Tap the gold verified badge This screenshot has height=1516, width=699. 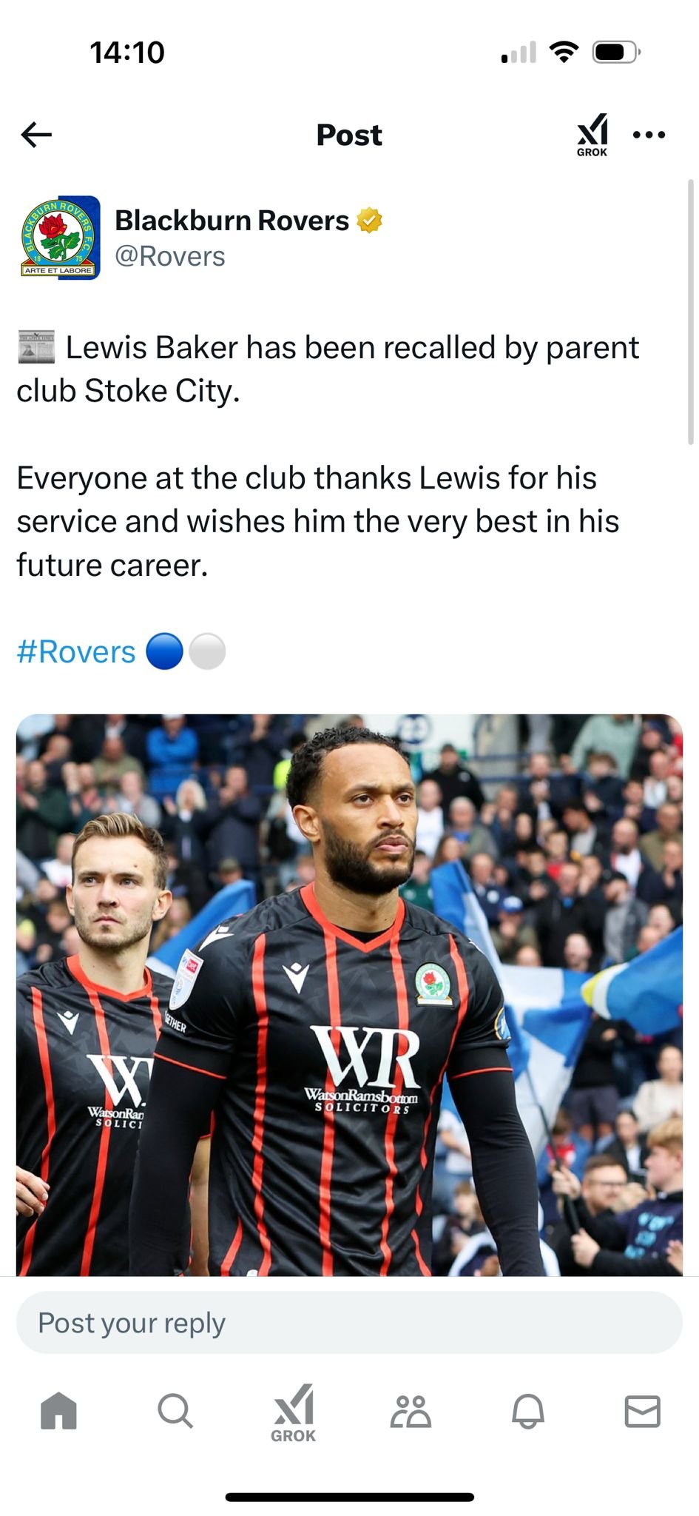pyautogui.click(x=370, y=221)
